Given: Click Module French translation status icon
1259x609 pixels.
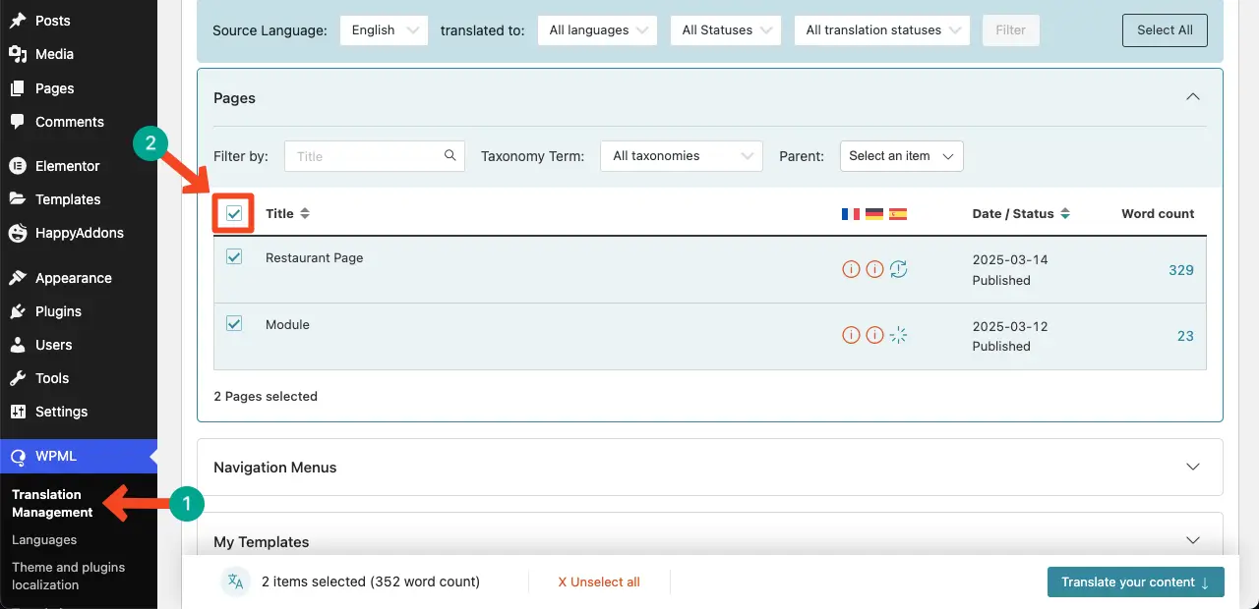Looking at the screenshot, I should coord(851,336).
